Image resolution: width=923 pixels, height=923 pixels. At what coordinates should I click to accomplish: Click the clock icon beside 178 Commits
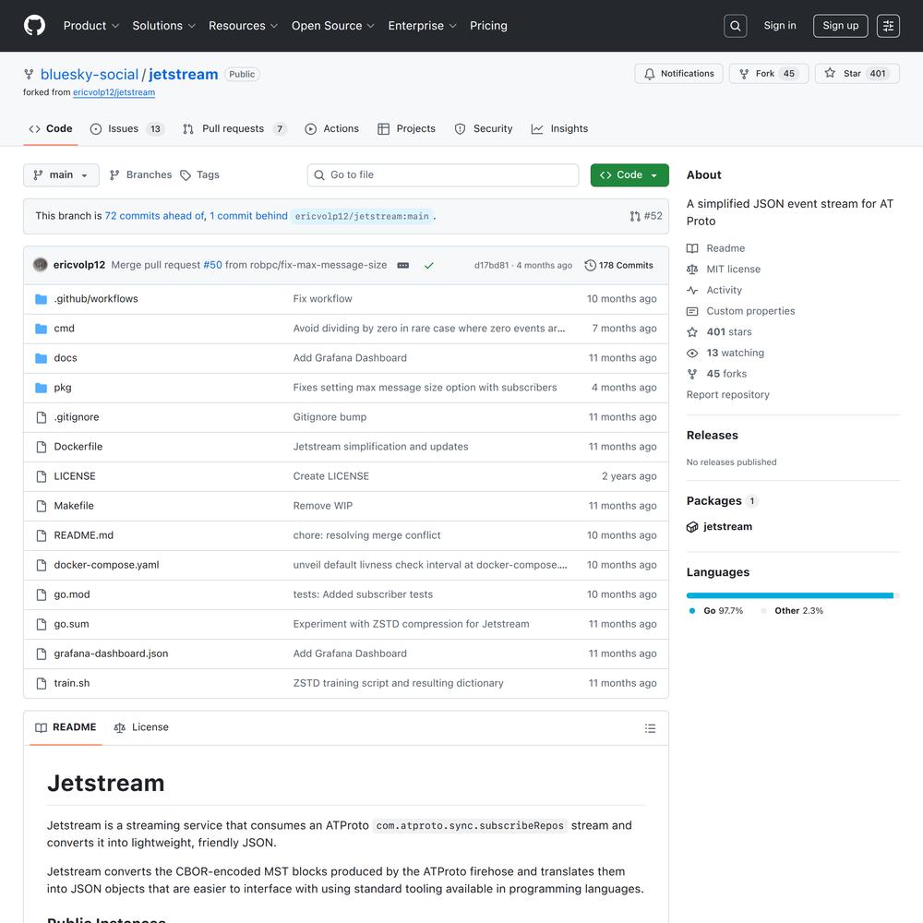[x=590, y=266]
